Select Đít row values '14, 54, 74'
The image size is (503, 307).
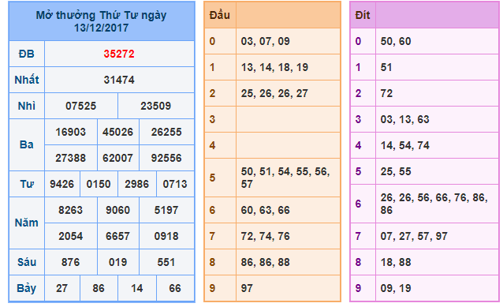point(405,145)
